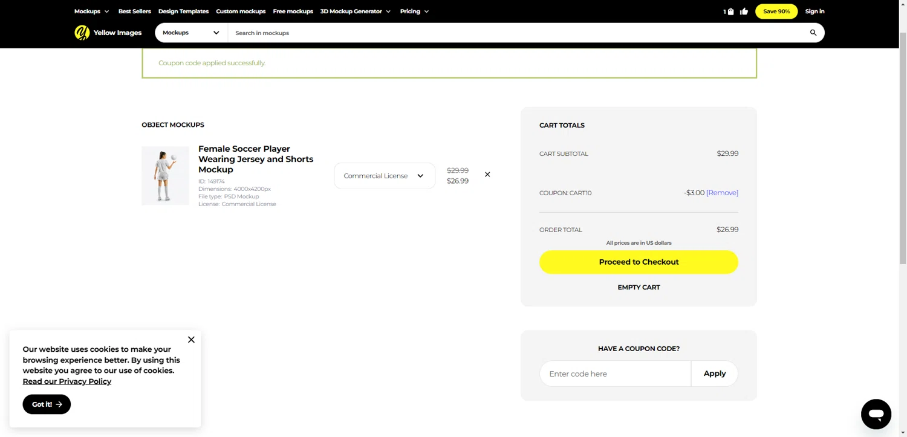Open Read our Privacy Policy link
907x437 pixels.
[67, 381]
